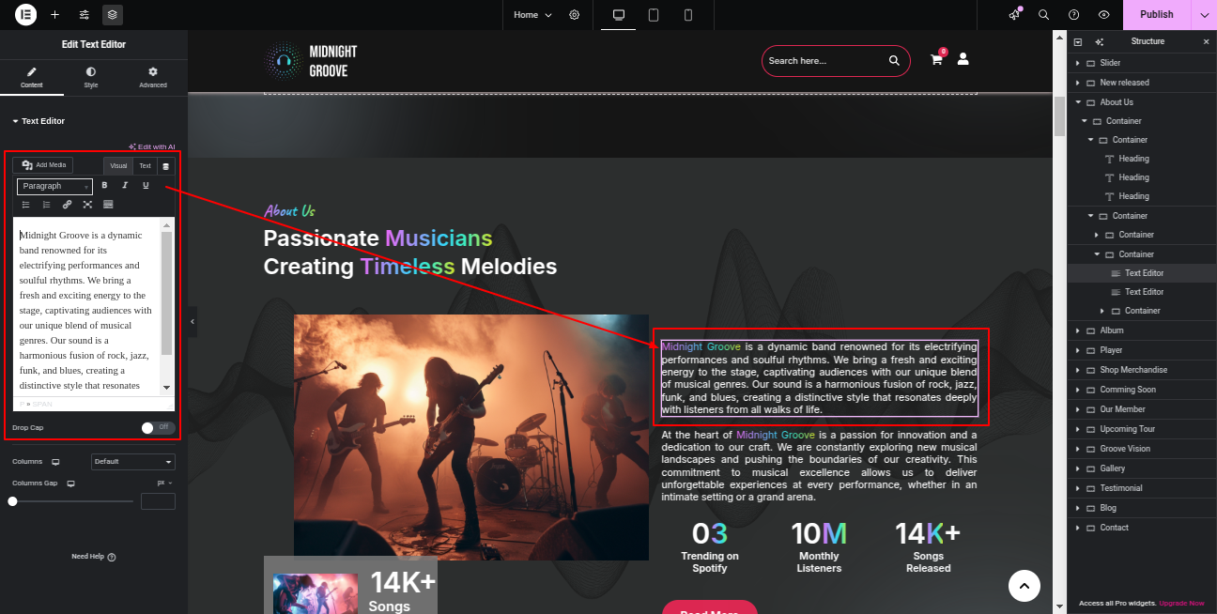1217x614 pixels.
Task: Insert a numbered list
Action: click(x=46, y=205)
